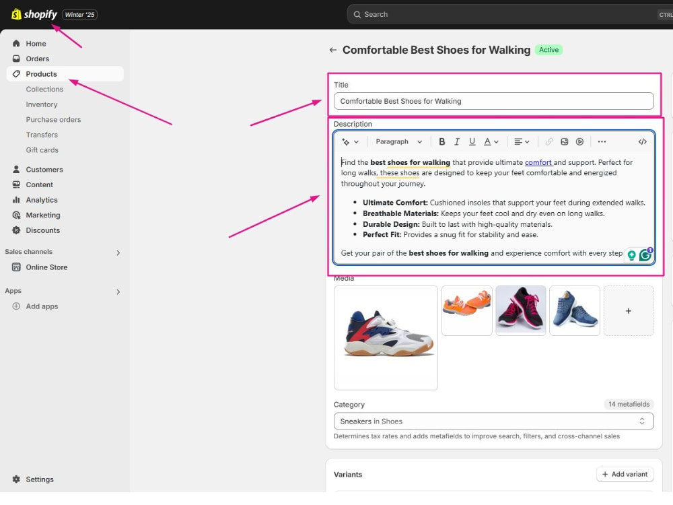The width and height of the screenshot is (673, 505).
Task: Click the search magnifier icon
Action: point(357,14)
